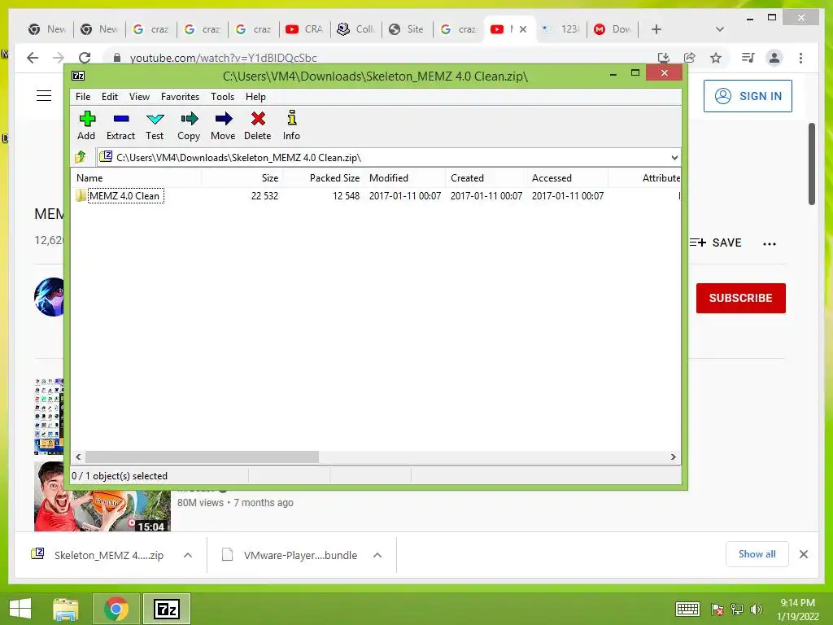Open the Skeleton_MEMZ zip download item

[x=98, y=555]
